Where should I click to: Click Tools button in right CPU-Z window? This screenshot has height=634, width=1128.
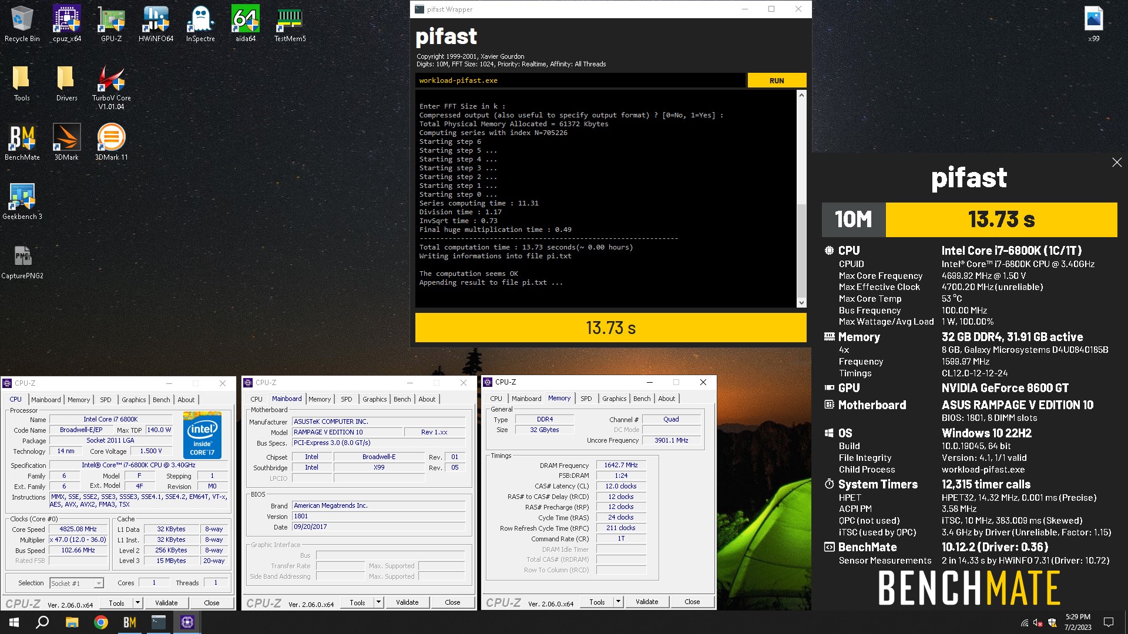[x=597, y=602]
